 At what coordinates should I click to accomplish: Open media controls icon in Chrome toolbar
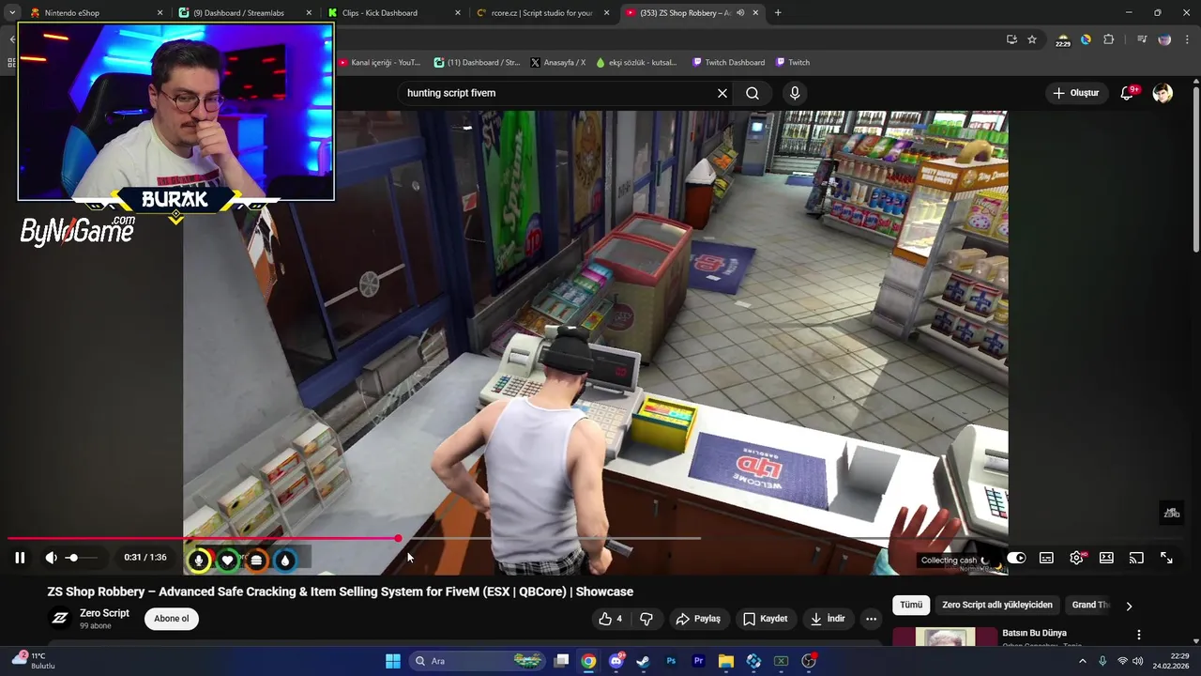(x=1142, y=39)
